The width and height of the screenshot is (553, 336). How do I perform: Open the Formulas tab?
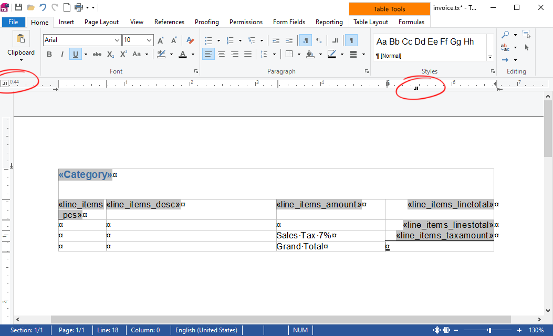[x=411, y=22]
